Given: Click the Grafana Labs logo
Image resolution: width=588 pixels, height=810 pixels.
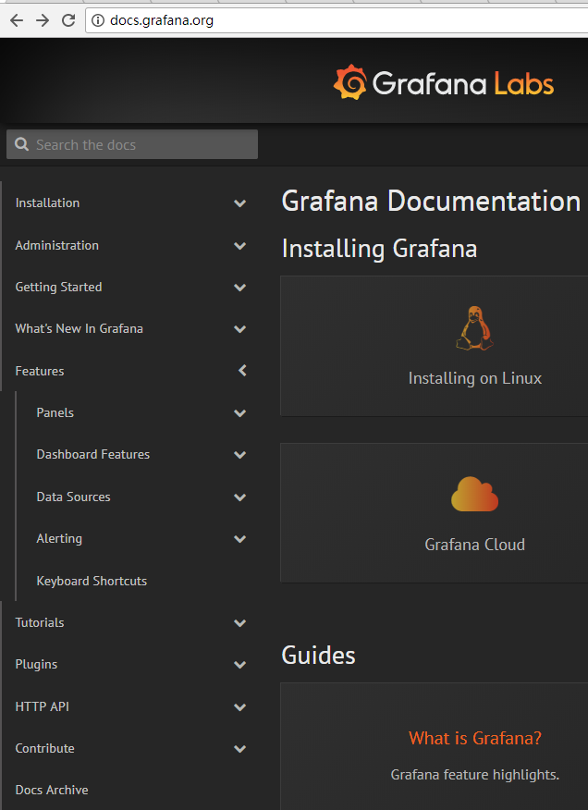Looking at the screenshot, I should click(444, 84).
